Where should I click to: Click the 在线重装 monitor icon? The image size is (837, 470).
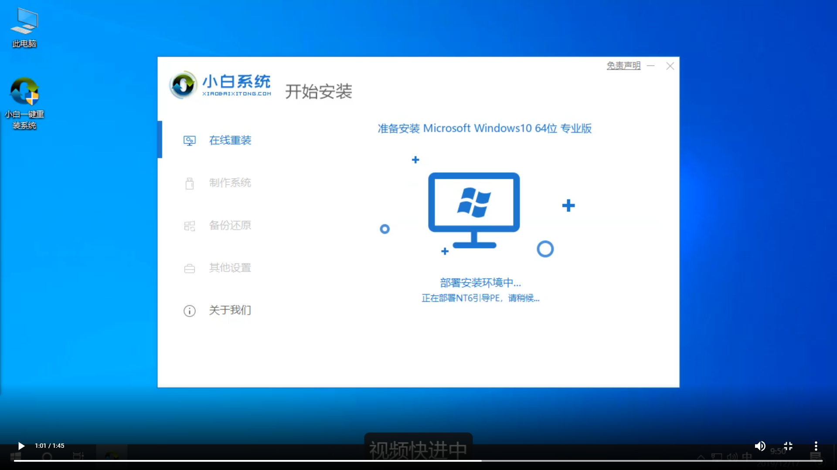[x=189, y=141]
